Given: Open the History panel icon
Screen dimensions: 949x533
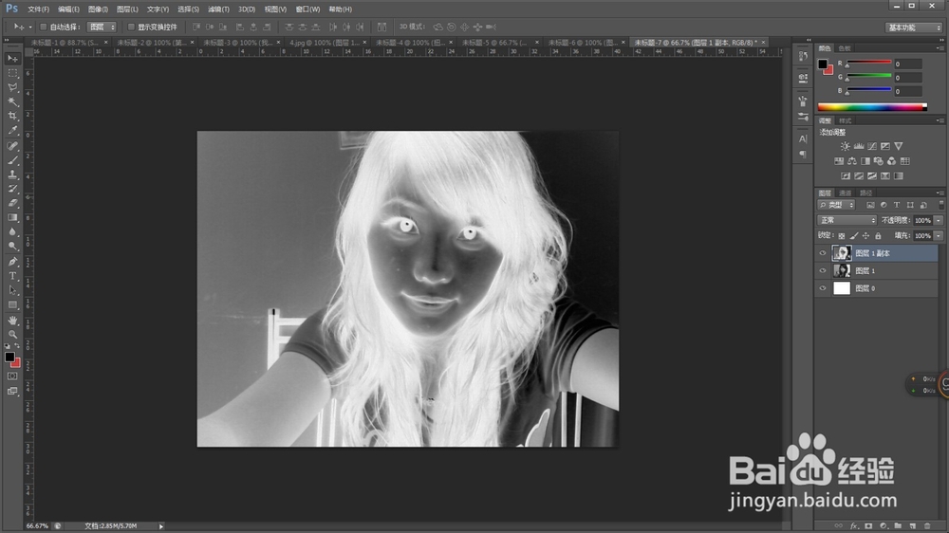Looking at the screenshot, I should coord(803,56).
